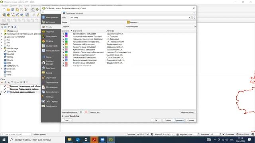This screenshot has height=143, width=255.
Task: Switch to the 3D View tab
Action: pos(51,41)
